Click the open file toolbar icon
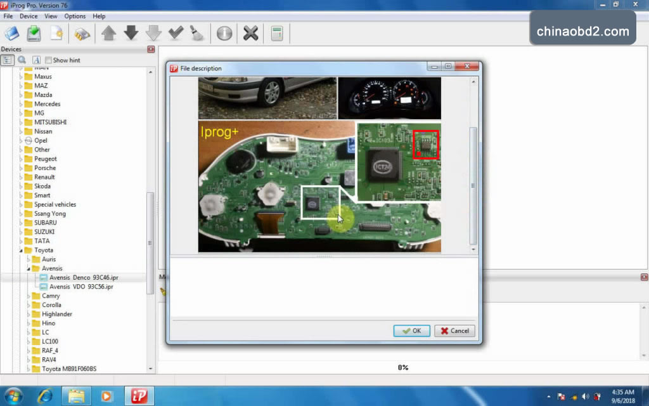The width and height of the screenshot is (649, 406). [x=11, y=34]
